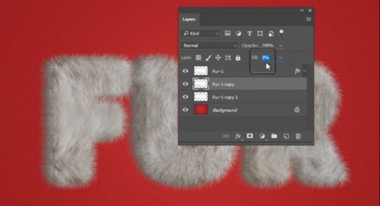Expand Fur-1 layer effects chevron
380x206 pixels.
click(305, 71)
